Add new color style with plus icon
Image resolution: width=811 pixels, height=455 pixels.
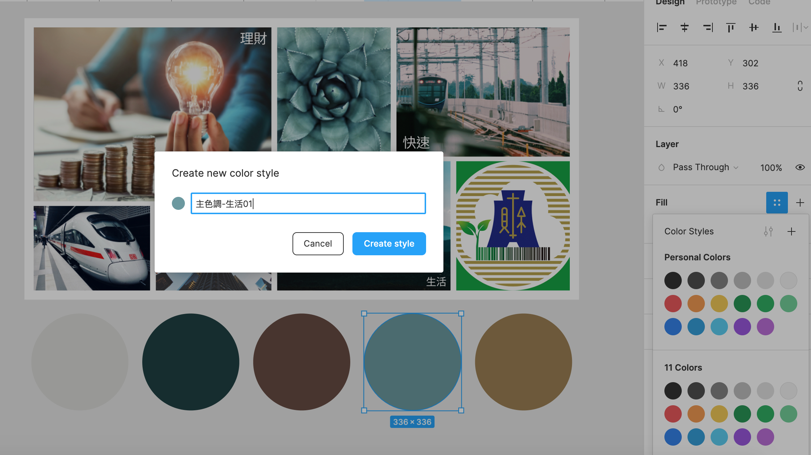791,231
